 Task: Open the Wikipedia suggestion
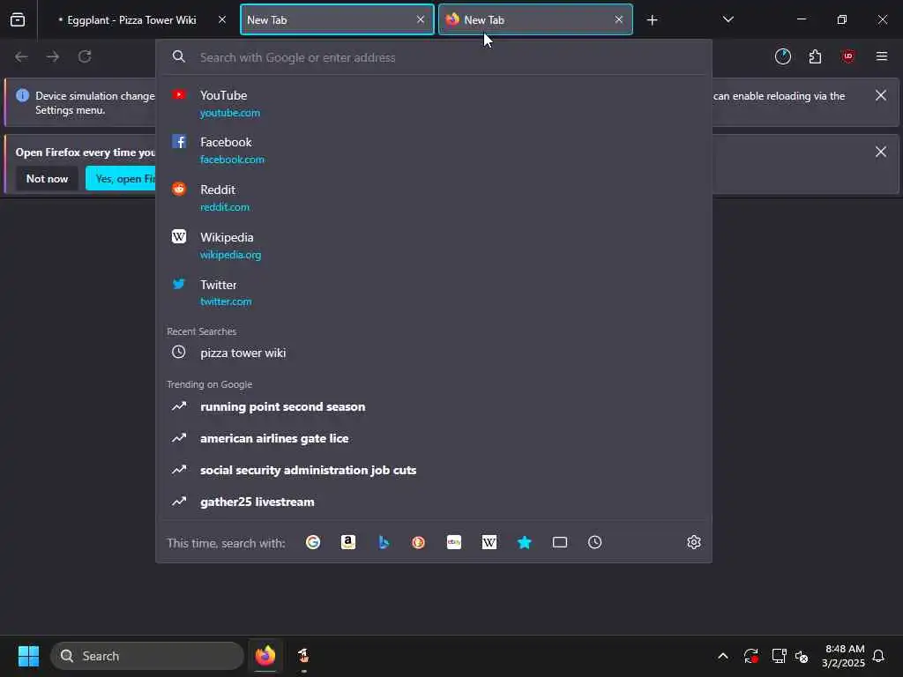434,245
